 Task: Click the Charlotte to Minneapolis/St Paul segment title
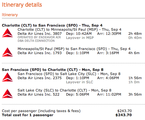70,29
